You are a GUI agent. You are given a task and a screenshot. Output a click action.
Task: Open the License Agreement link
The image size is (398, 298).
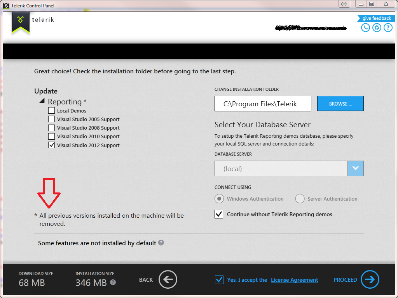295,280
